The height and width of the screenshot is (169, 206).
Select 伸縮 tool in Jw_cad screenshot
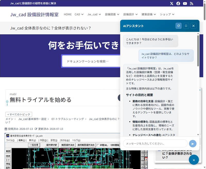click(x=8, y=164)
